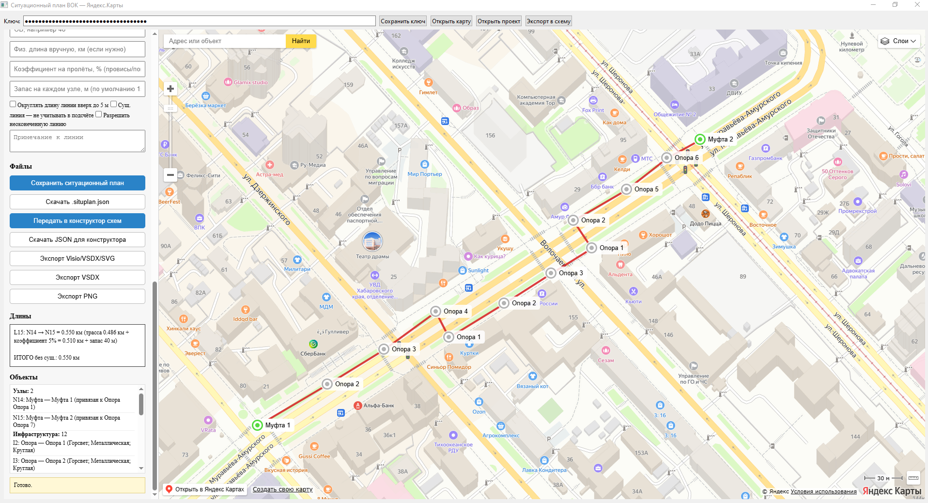This screenshot has width=928, height=503.
Task: Open the Слои layers dropdown
Action: tap(899, 41)
